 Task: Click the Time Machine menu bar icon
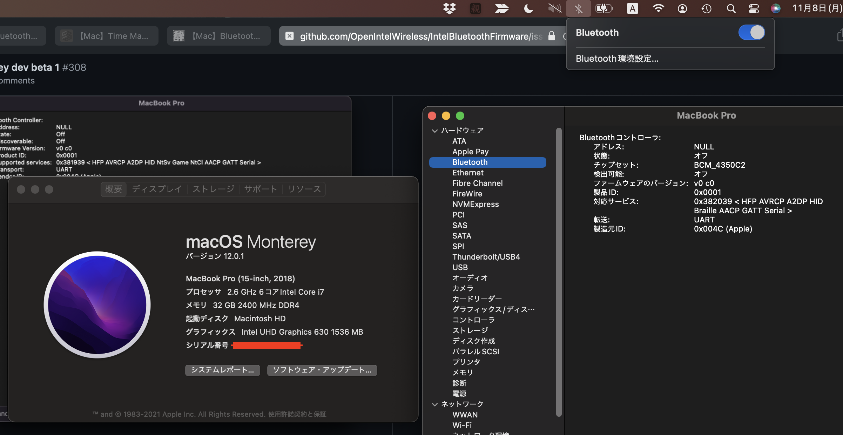(707, 8)
